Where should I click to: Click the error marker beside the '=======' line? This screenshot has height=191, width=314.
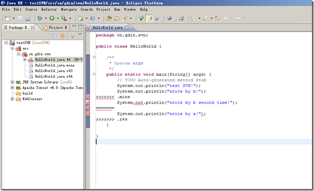[x=88, y=108]
